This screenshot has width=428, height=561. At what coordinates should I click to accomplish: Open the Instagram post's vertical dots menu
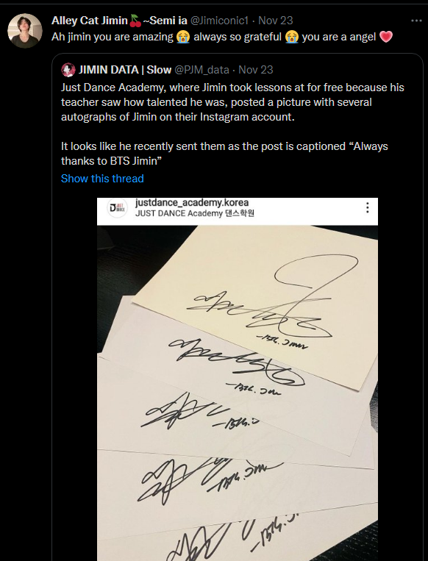tap(368, 208)
